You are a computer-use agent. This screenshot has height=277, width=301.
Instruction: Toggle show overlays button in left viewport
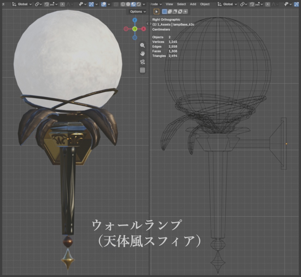(x=104, y=4)
